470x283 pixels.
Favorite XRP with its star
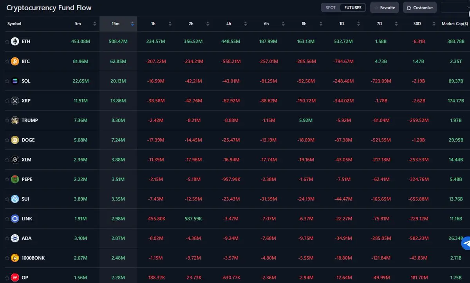[x=7, y=100]
